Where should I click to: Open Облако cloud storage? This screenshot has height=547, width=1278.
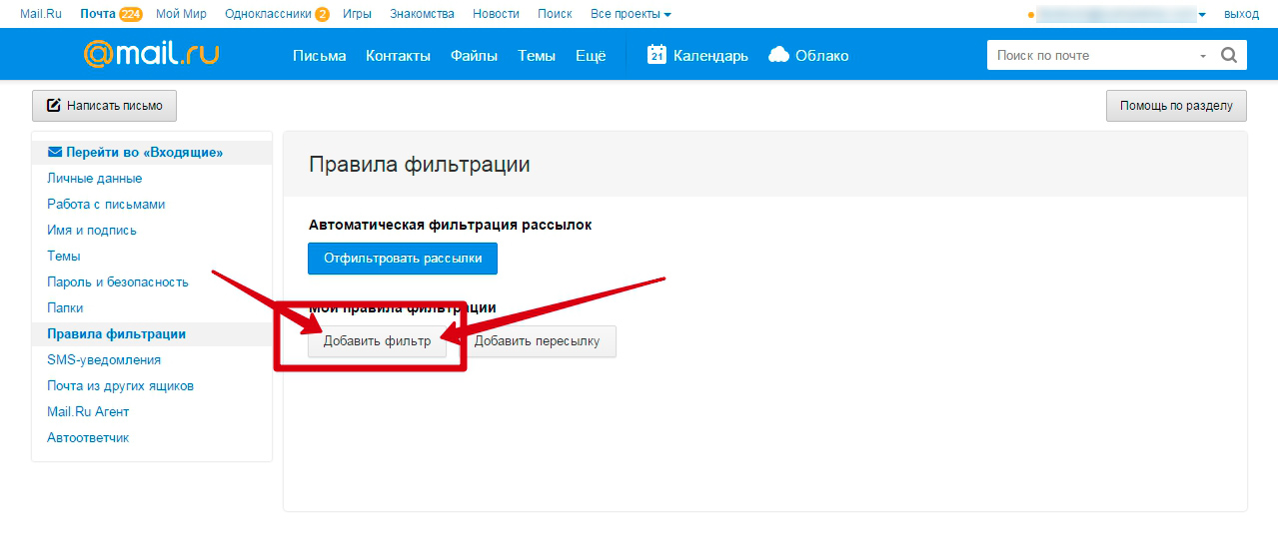808,55
